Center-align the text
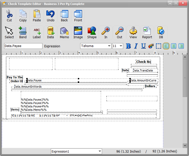 click(173, 46)
